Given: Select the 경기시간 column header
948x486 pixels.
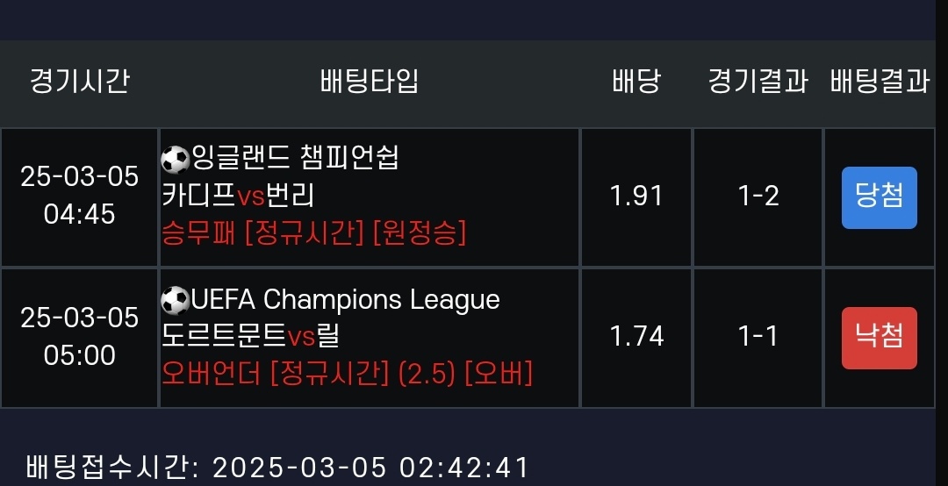Looking at the screenshot, I should click(x=80, y=82).
